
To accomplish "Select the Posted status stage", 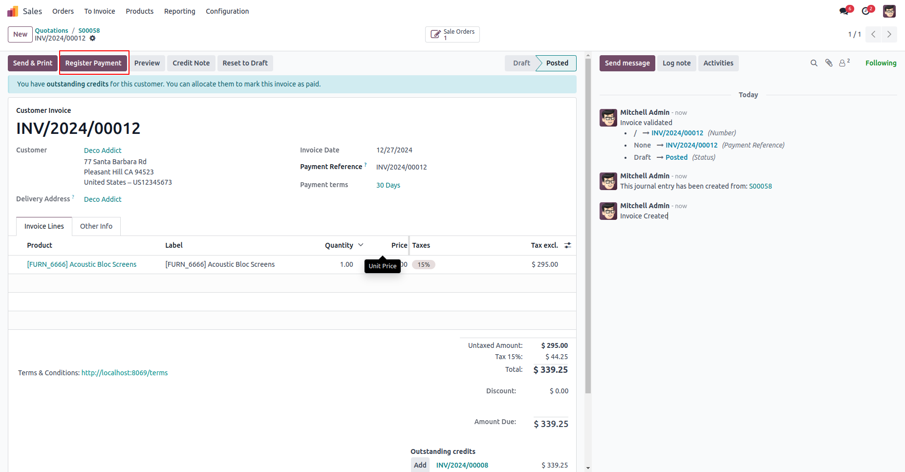I will pyautogui.click(x=557, y=63).
